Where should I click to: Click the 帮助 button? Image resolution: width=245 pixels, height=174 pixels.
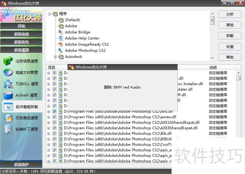click(x=230, y=57)
